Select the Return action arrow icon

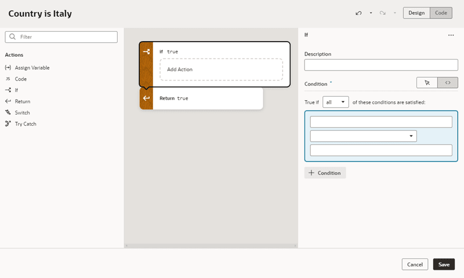pos(8,101)
